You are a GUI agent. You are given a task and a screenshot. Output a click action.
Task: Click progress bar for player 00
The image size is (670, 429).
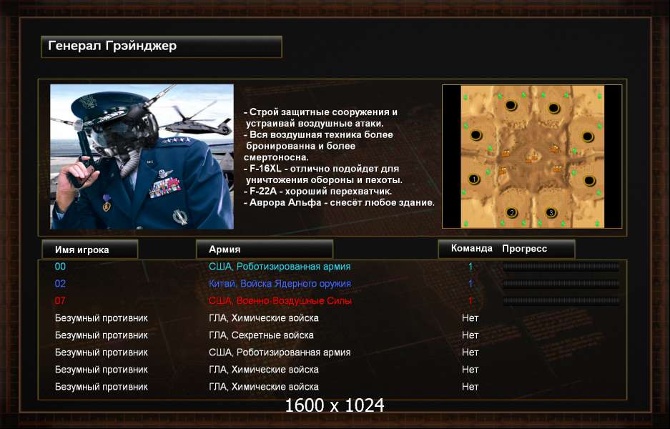click(x=561, y=267)
